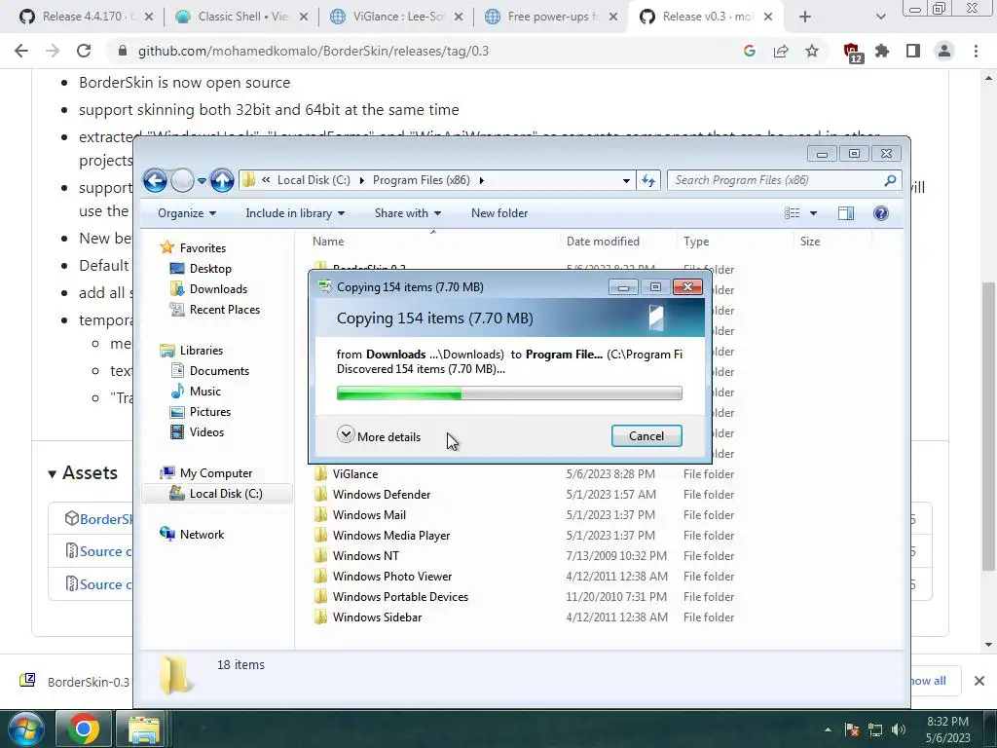Screen dimensions: 997x748
Task: Share this page icon in Chrome
Action: point(781,51)
